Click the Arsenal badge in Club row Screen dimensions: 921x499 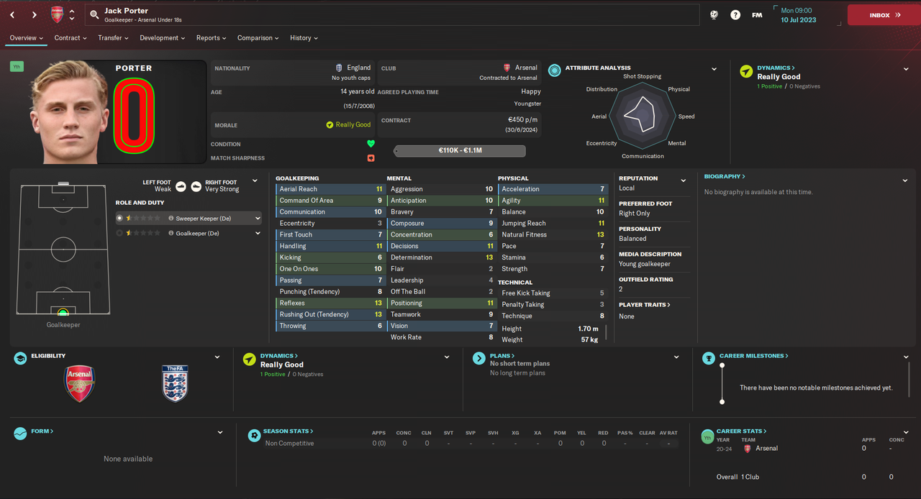(507, 68)
